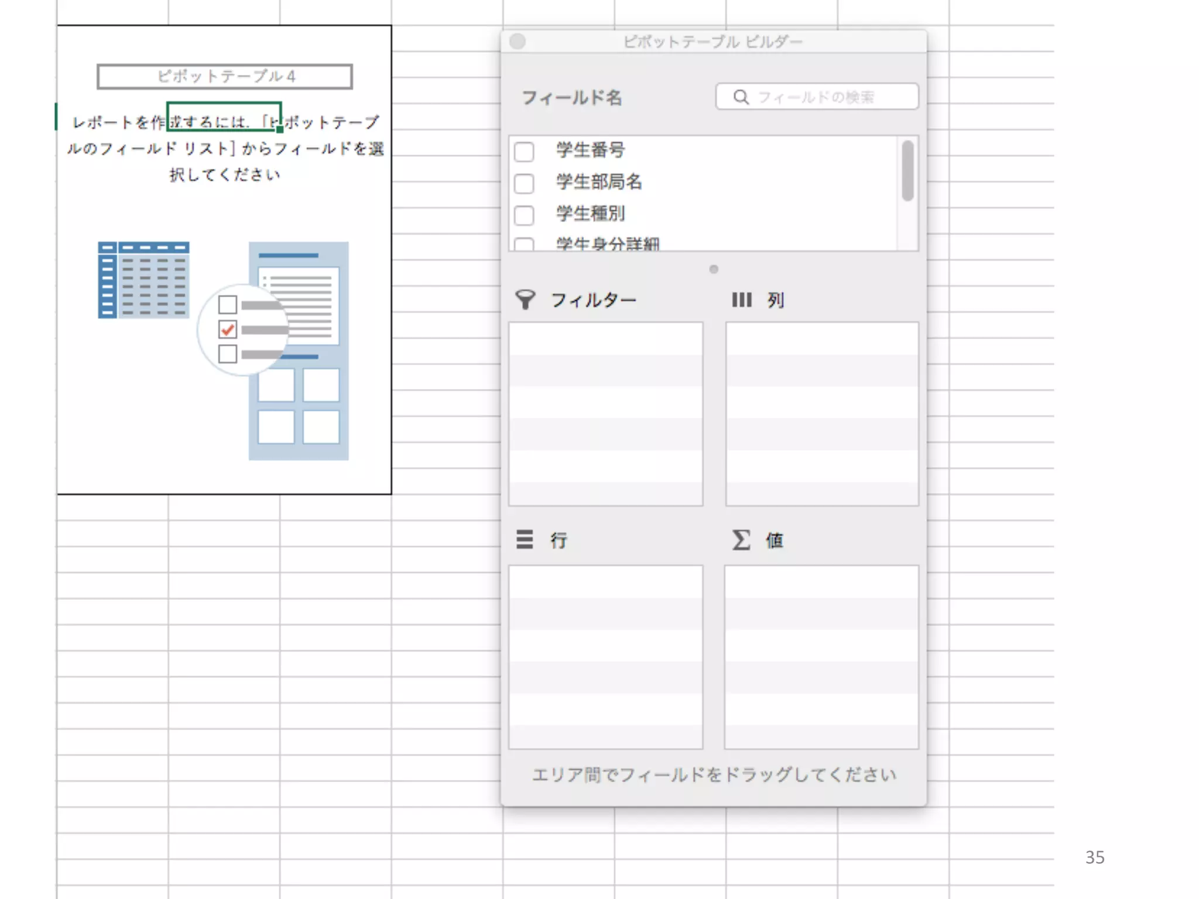Screen dimensions: 1199x899
Task: Click the magnifier icon in field search
Action: [x=741, y=97]
